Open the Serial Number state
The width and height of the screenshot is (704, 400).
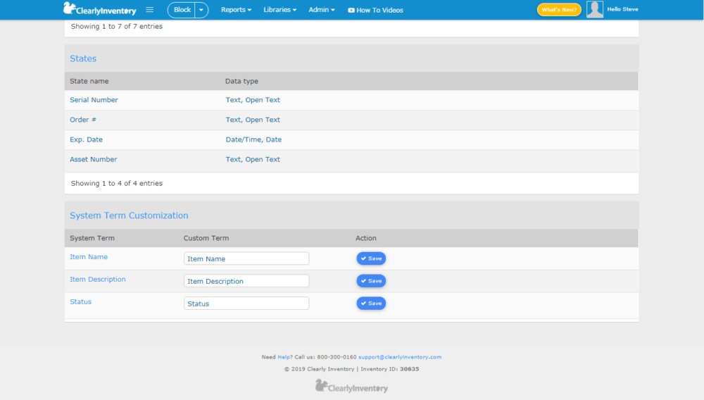point(94,100)
